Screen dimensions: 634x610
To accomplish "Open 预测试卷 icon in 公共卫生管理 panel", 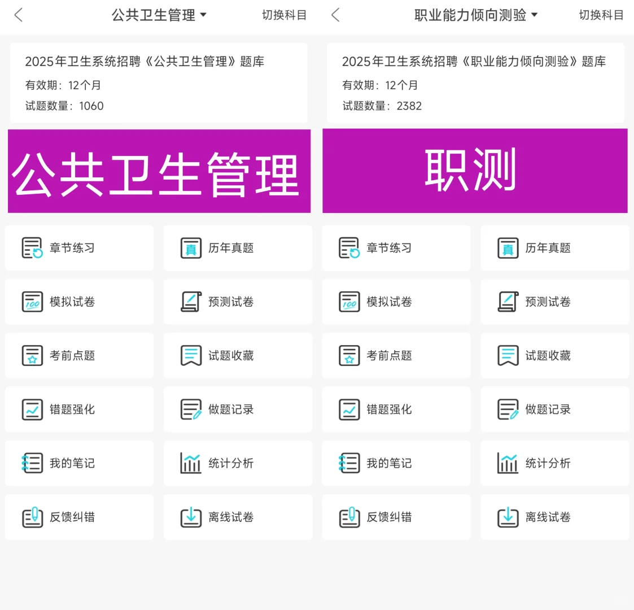I will point(191,302).
